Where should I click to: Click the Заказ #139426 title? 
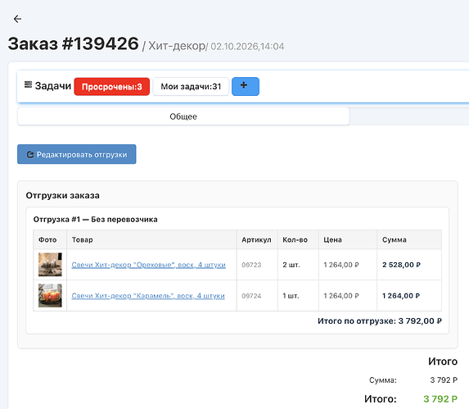click(74, 43)
